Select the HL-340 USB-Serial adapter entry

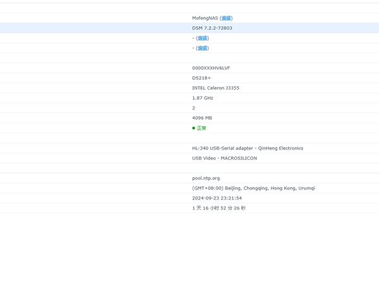click(x=248, y=148)
